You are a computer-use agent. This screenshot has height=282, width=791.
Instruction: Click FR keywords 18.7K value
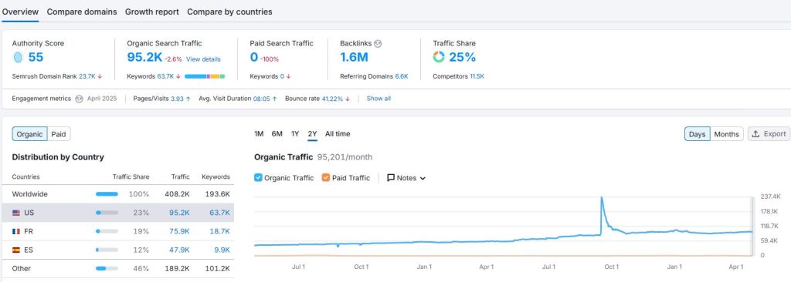[219, 232]
